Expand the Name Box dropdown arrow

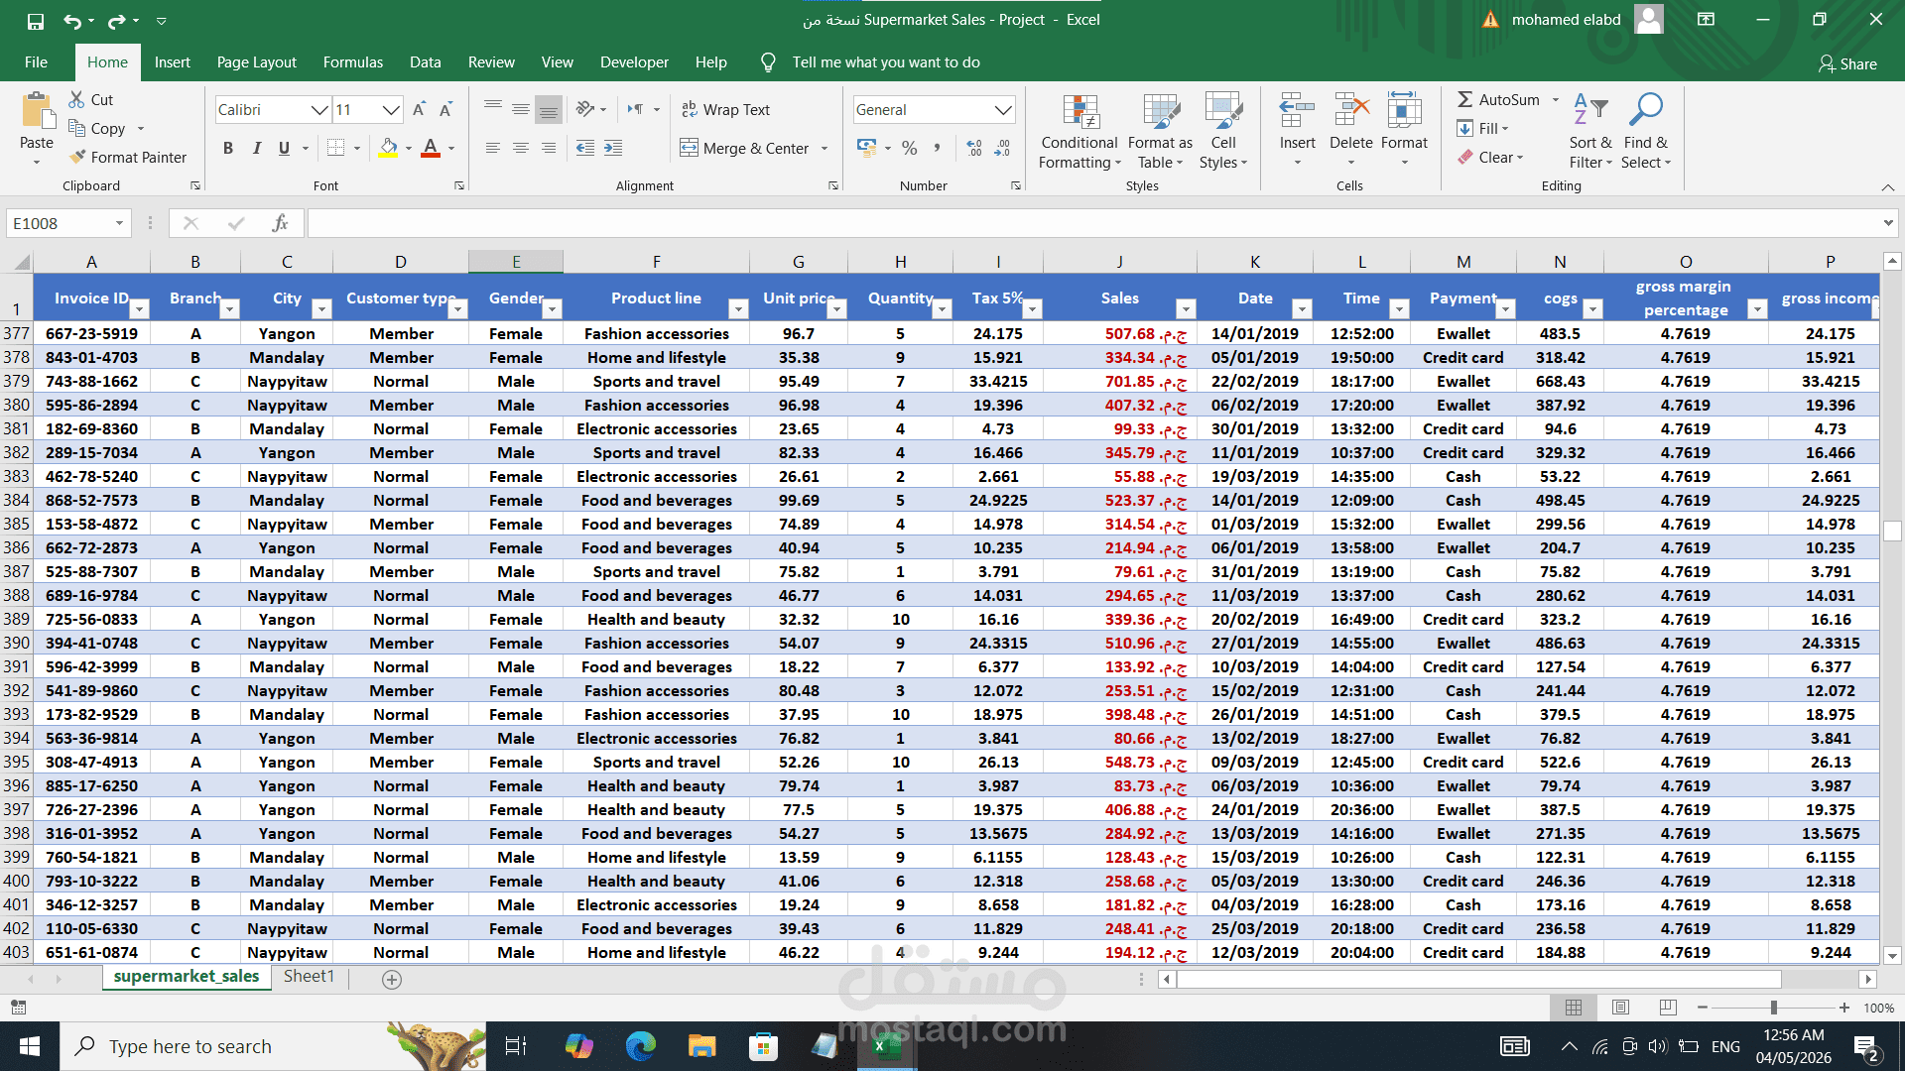pos(119,223)
